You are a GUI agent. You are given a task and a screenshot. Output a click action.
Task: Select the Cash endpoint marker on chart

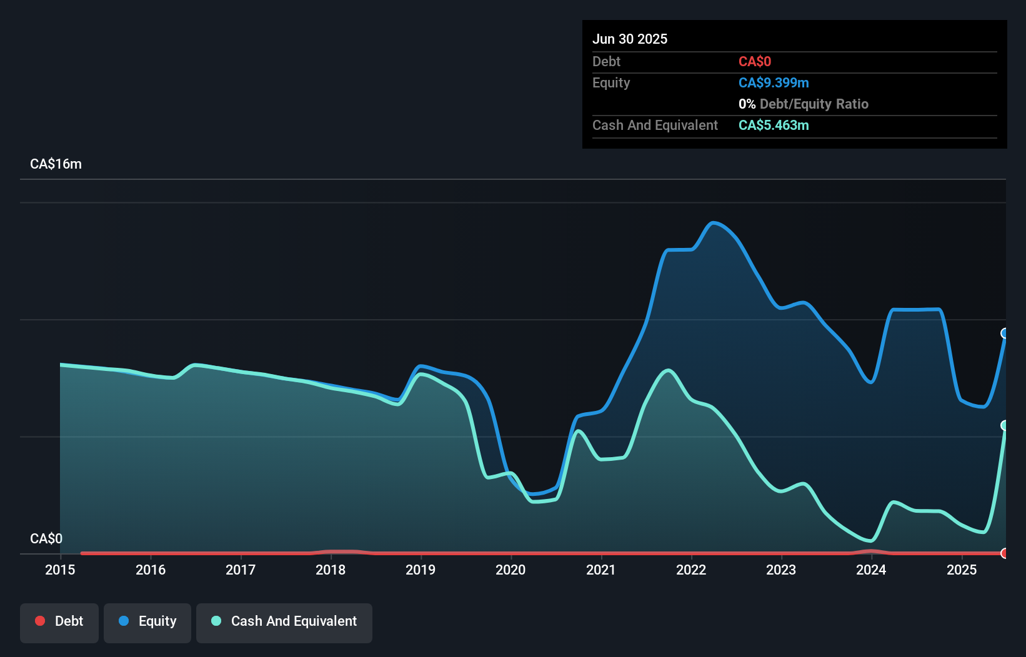[1005, 425]
